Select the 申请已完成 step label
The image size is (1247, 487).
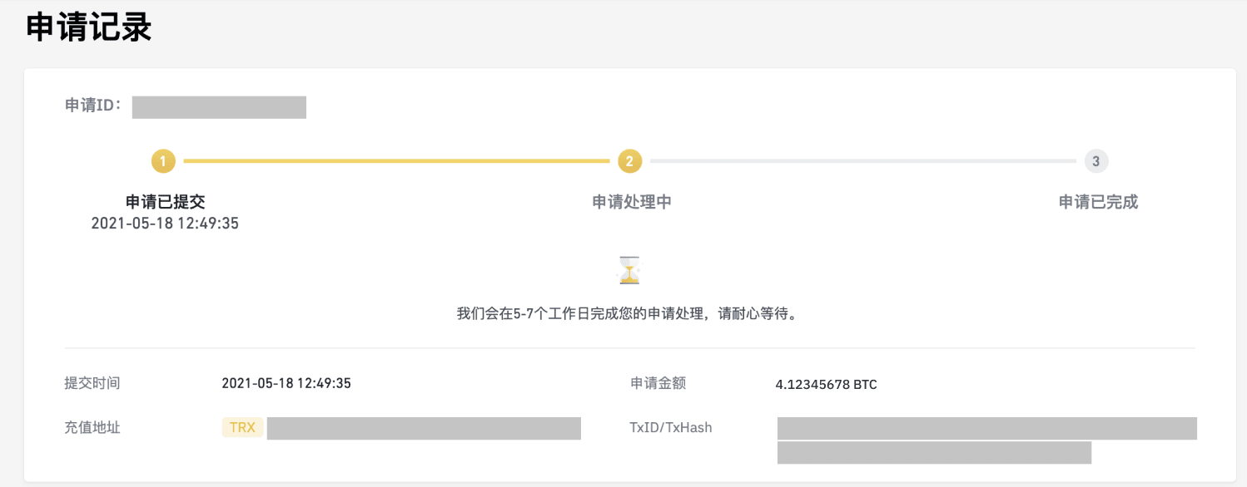click(x=1098, y=202)
